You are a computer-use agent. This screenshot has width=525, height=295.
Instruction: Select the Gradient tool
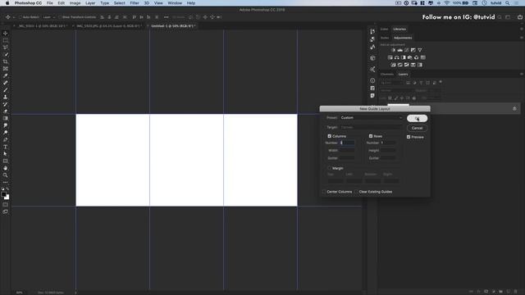point(6,118)
